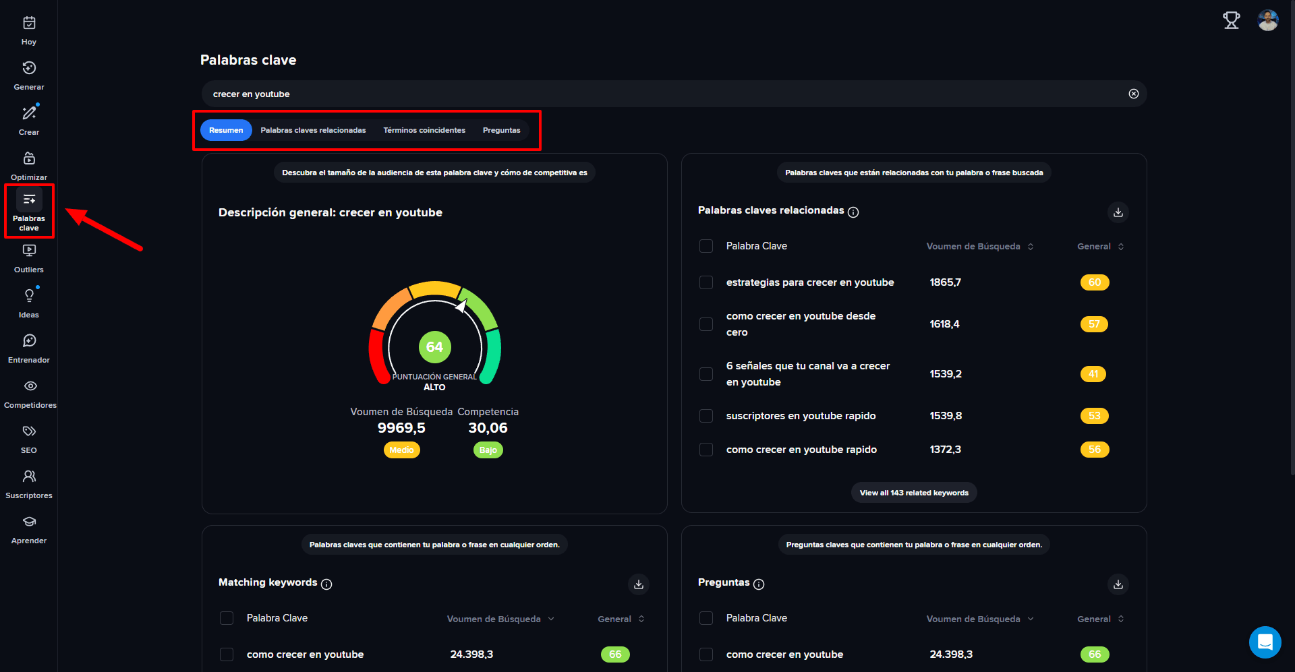
Task: Click the overall score 64 gauge
Action: pyautogui.click(x=435, y=347)
